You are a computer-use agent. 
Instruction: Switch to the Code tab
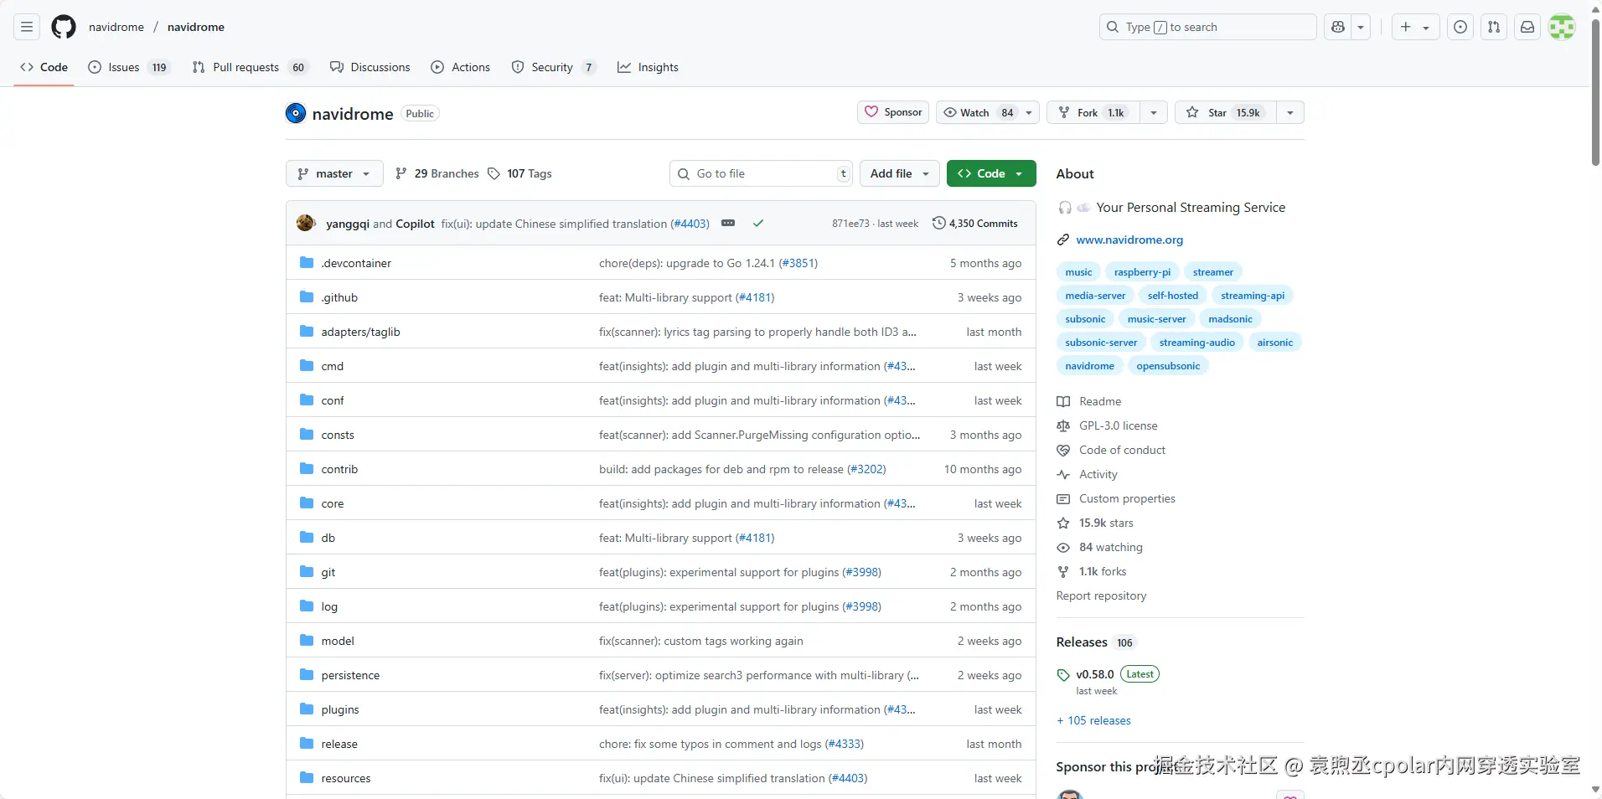(x=44, y=67)
